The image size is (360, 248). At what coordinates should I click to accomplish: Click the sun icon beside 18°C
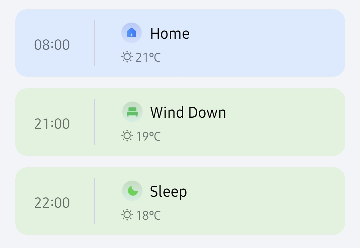[x=127, y=215]
